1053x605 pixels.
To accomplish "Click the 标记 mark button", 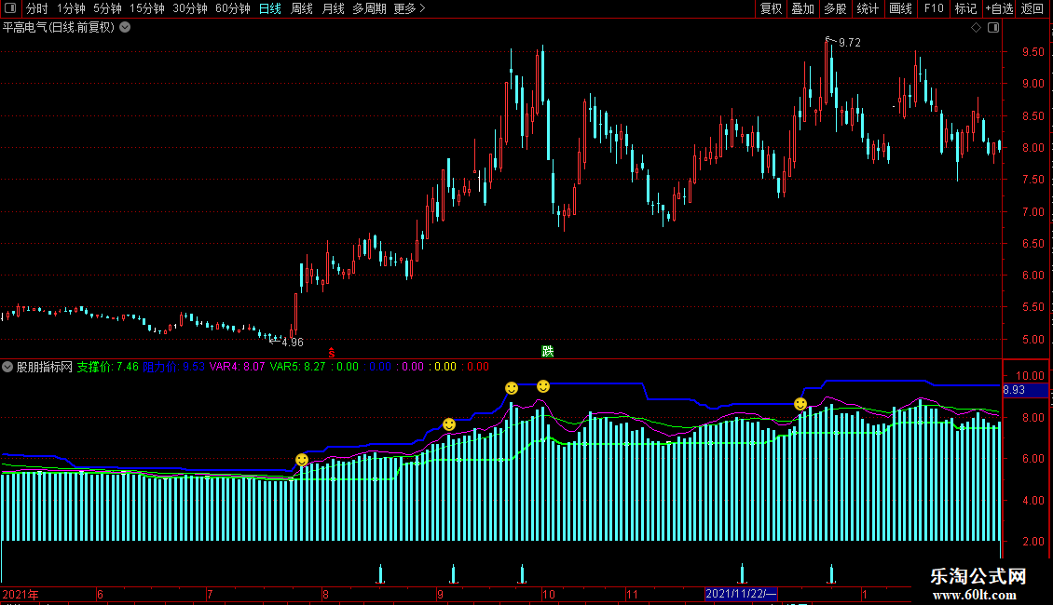I will pyautogui.click(x=965, y=8).
